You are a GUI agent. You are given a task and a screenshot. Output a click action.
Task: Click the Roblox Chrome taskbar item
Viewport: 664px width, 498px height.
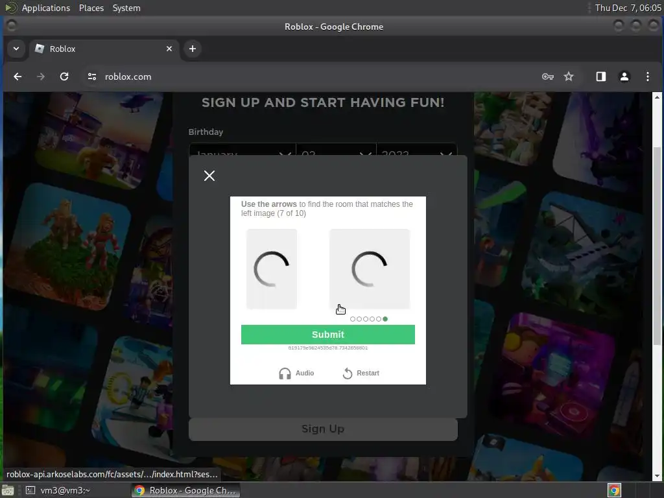click(185, 490)
